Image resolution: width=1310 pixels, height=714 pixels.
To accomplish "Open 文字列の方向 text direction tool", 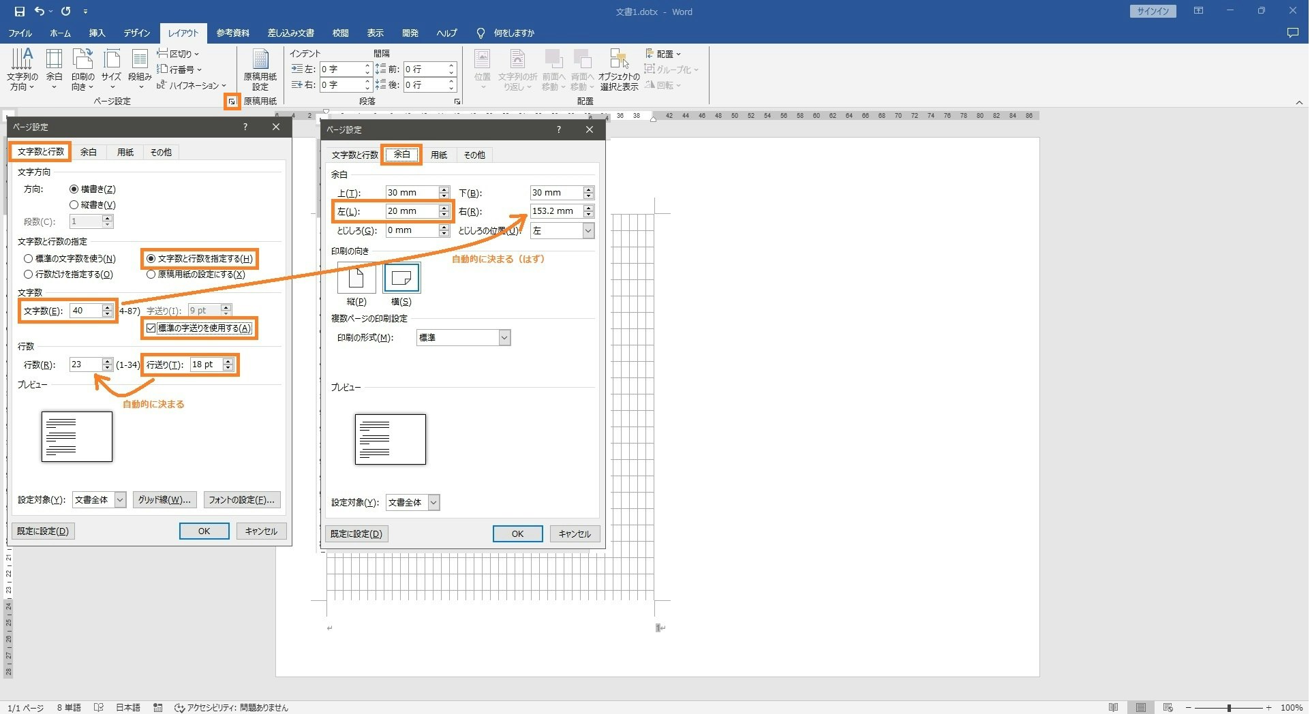I will pyautogui.click(x=22, y=69).
